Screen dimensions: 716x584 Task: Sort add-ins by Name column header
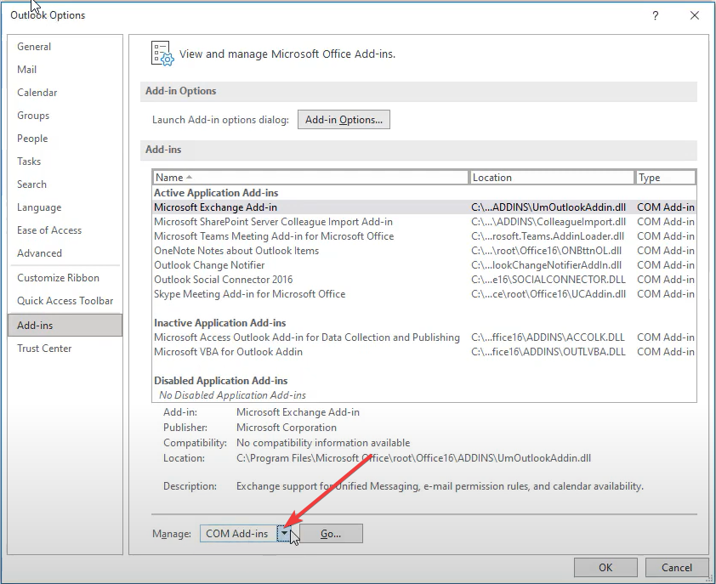pyautogui.click(x=310, y=177)
